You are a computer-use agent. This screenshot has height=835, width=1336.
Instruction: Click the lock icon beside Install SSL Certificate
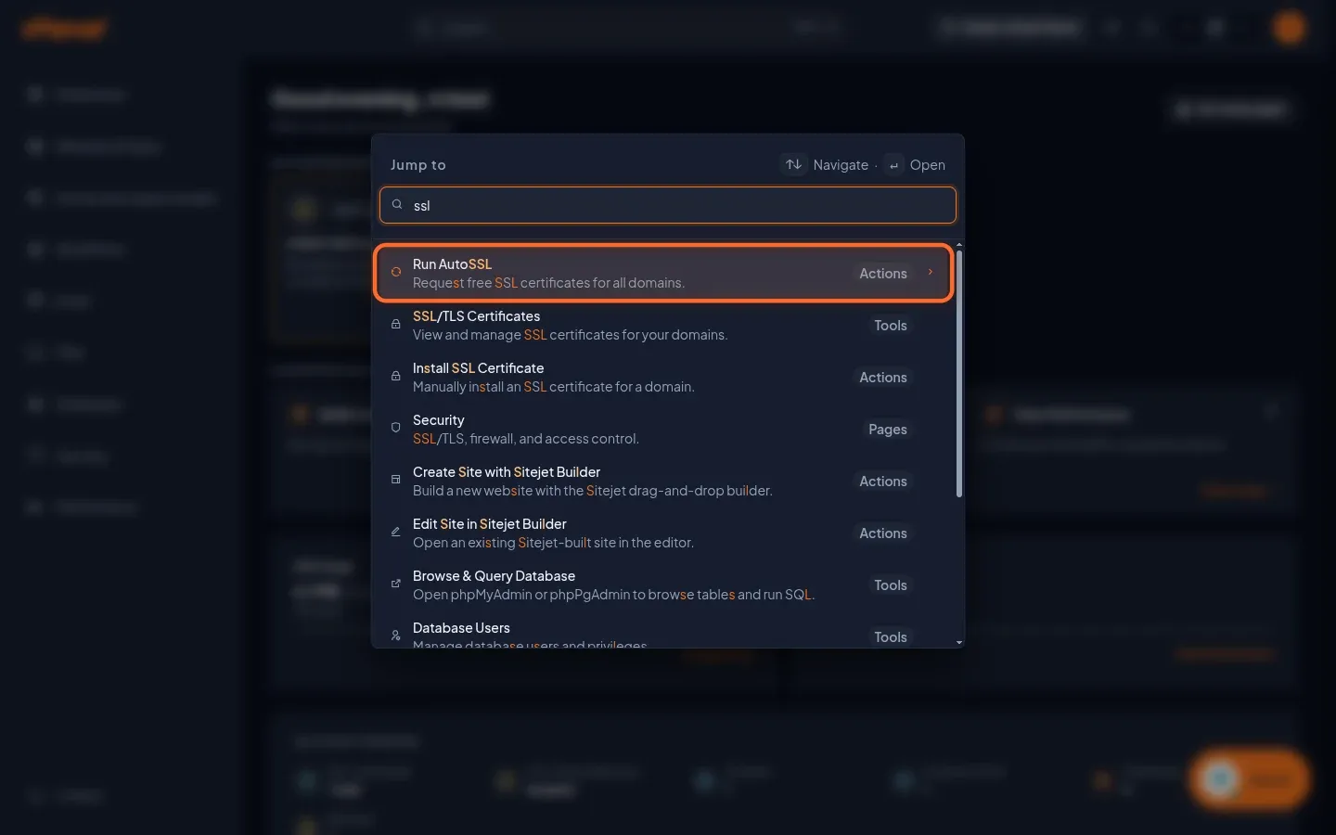396,377
